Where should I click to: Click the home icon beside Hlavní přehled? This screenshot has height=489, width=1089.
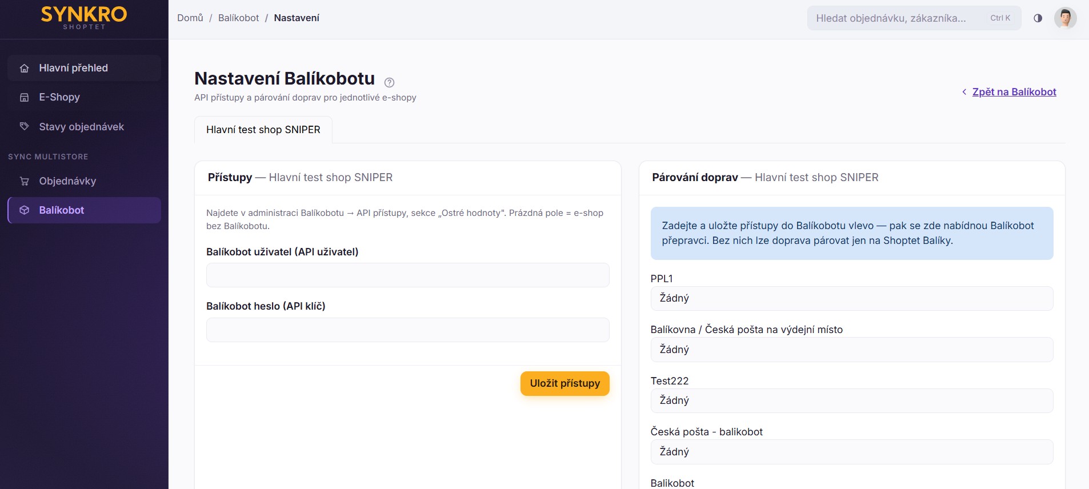coord(24,68)
